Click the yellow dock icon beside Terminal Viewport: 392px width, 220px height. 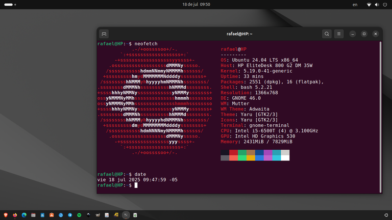pyautogui.click(x=116, y=215)
